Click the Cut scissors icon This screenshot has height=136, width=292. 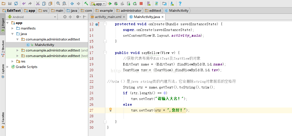38,3
